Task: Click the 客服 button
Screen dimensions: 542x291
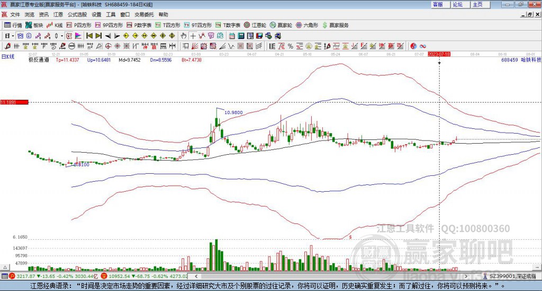Action: [440, 4]
